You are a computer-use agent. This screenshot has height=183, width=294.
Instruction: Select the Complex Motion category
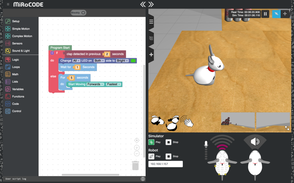[x=22, y=36]
